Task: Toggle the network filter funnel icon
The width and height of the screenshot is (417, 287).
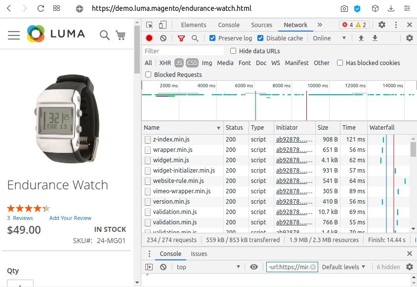Action: tap(181, 38)
